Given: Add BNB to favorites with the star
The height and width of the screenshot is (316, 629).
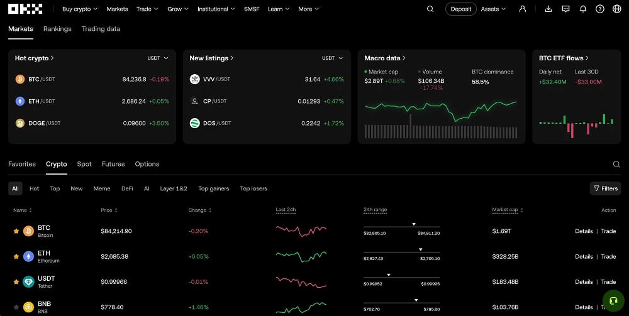Looking at the screenshot, I should pyautogui.click(x=16, y=307).
